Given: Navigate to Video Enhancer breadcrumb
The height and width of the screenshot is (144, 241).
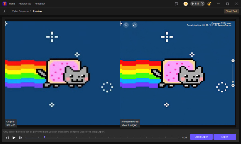Looking at the screenshot, I should coord(21,11).
